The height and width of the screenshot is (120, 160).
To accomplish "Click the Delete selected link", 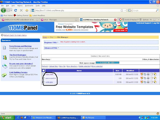I will tap(84, 66).
